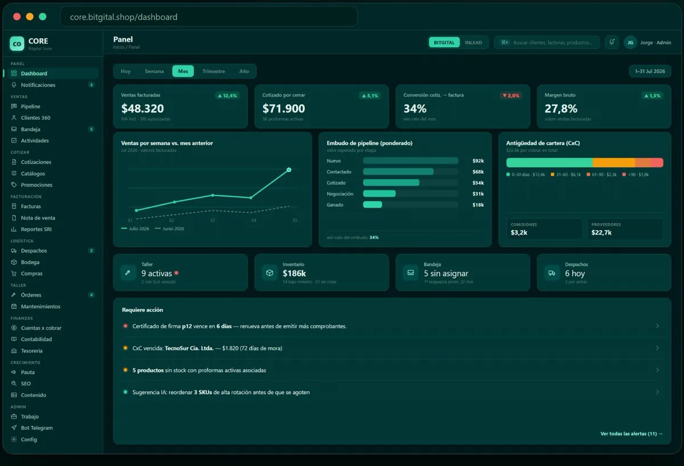Click the truck icon on Despachos card
Screen dimensions: 684x466
tap(551, 273)
